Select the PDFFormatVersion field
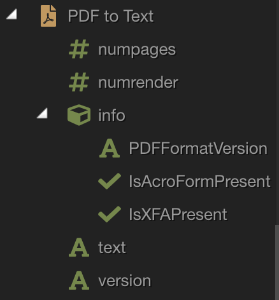The image size is (279, 300). click(x=198, y=148)
